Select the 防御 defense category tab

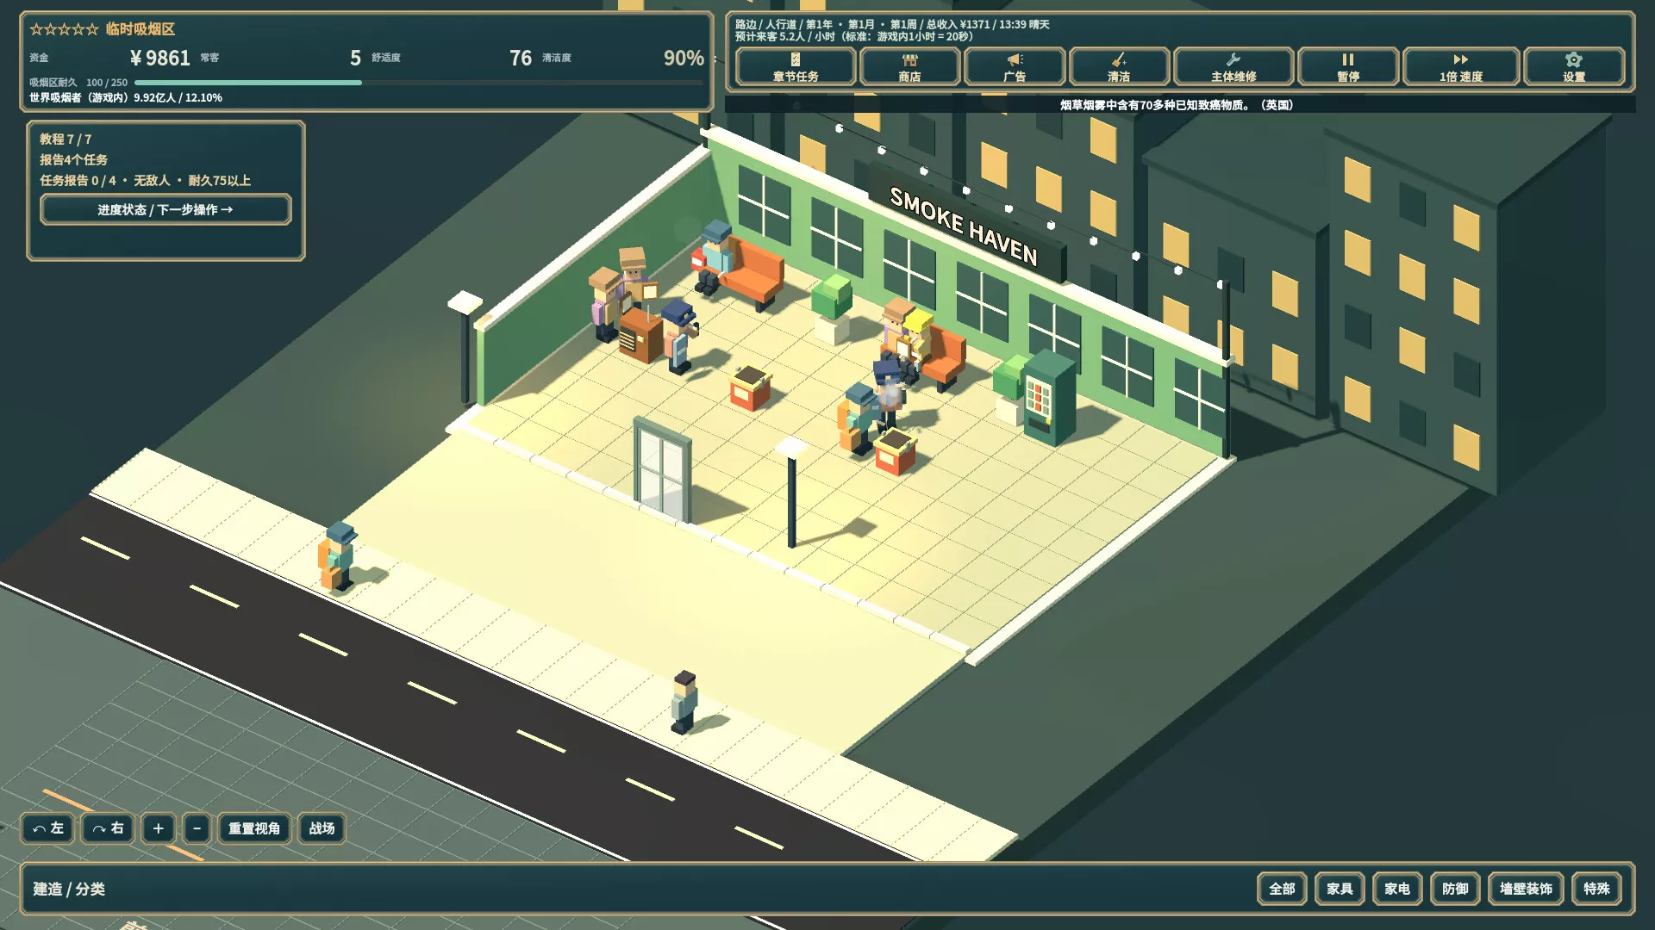click(x=1455, y=889)
